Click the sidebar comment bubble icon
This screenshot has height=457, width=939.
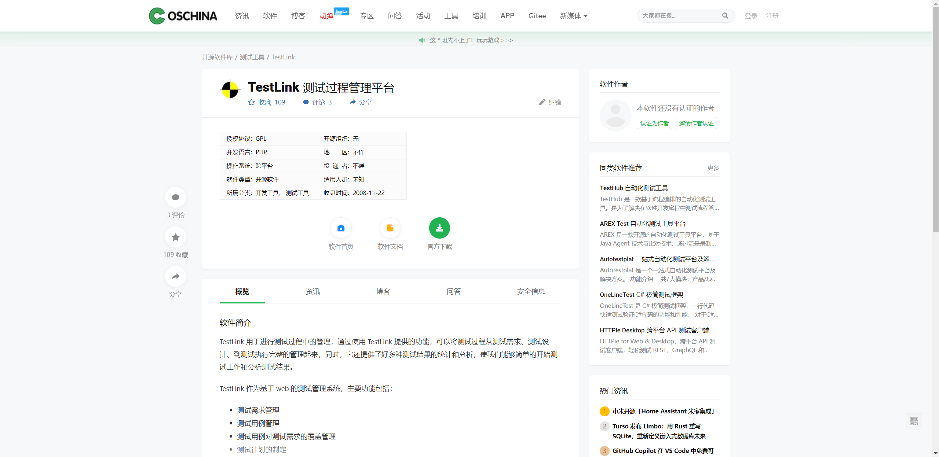176,198
